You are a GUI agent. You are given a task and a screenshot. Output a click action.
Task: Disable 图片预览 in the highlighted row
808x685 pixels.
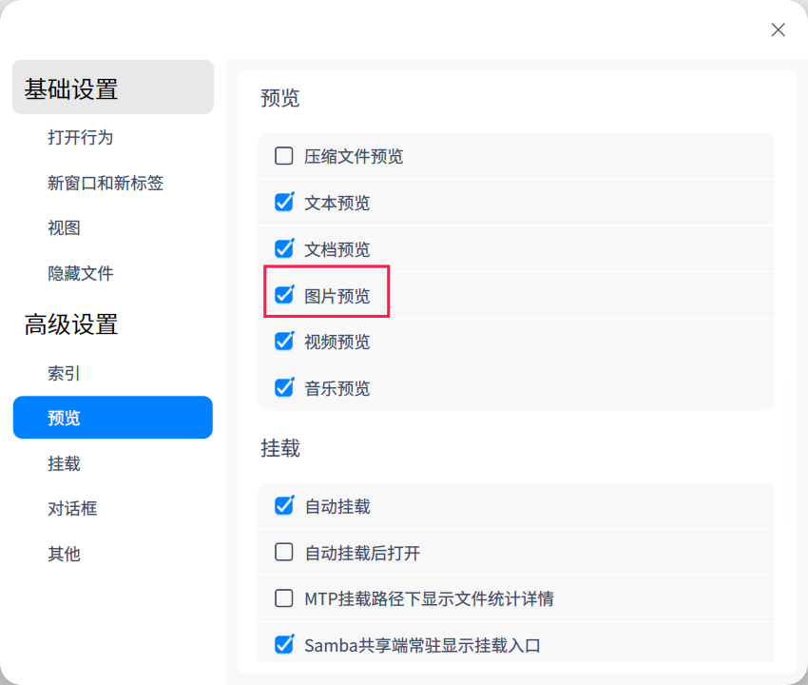tap(283, 295)
